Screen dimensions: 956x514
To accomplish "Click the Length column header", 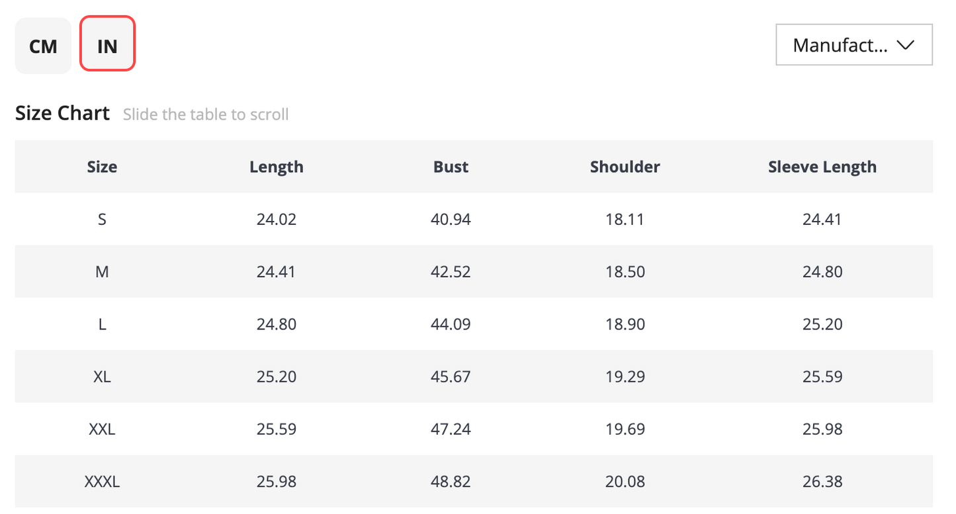I will point(277,167).
